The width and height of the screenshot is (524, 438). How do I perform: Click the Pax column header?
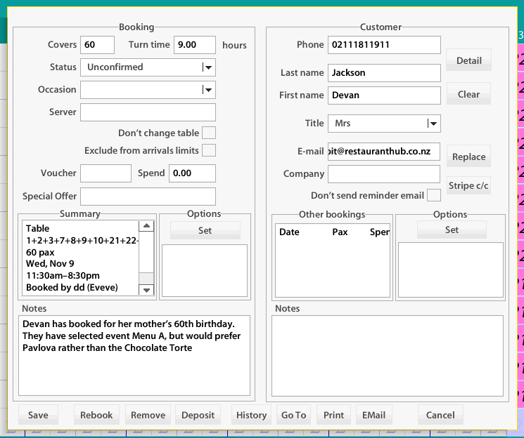coord(340,232)
